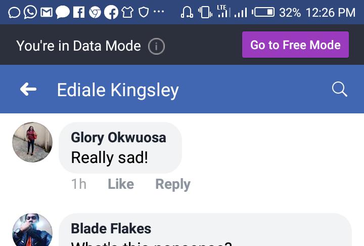Tap the headphones status icon
364x246 pixels.
pyautogui.click(x=187, y=12)
